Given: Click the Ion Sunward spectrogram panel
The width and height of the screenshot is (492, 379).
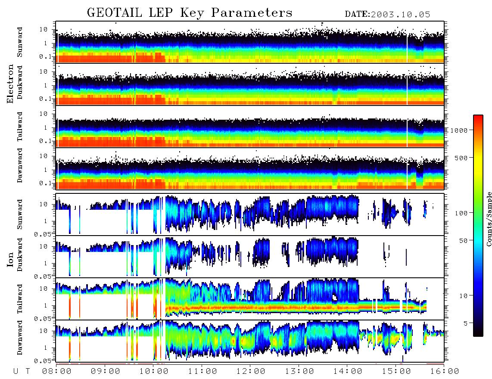Looking at the screenshot, I should pyautogui.click(x=250, y=214).
